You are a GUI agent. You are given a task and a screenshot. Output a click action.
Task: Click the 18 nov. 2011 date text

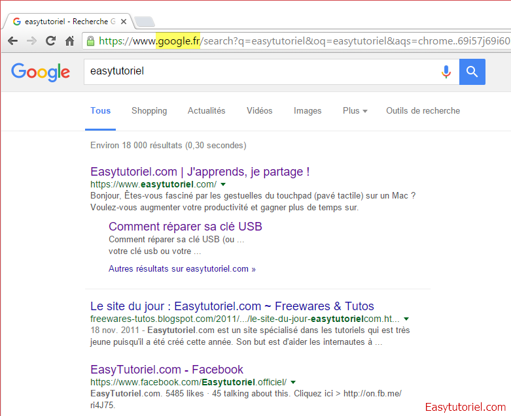115,330
